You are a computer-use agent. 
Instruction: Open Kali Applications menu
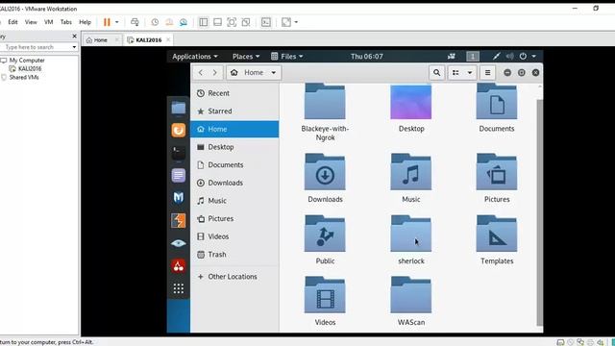tap(195, 57)
